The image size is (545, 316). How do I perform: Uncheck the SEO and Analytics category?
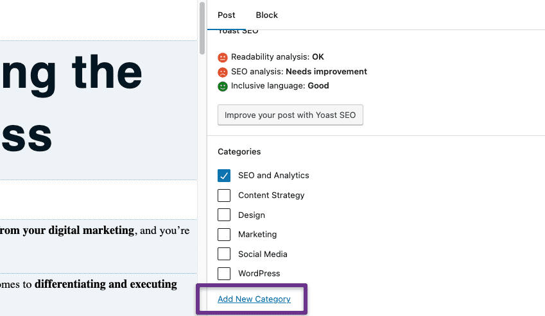224,176
